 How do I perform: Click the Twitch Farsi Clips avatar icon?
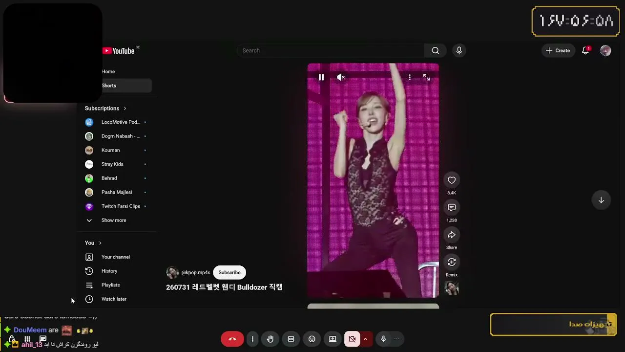pos(89,206)
